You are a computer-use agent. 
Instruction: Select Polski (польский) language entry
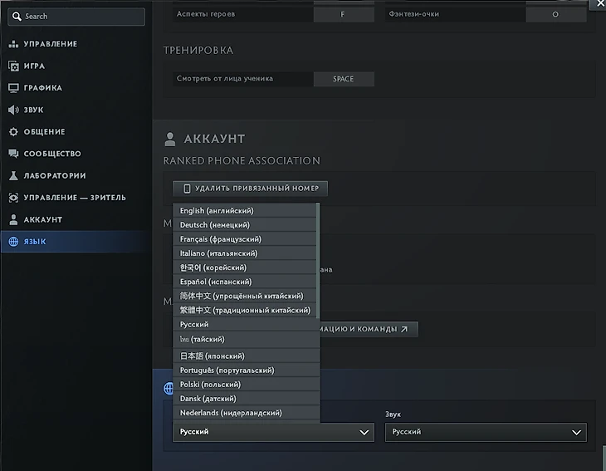click(210, 385)
